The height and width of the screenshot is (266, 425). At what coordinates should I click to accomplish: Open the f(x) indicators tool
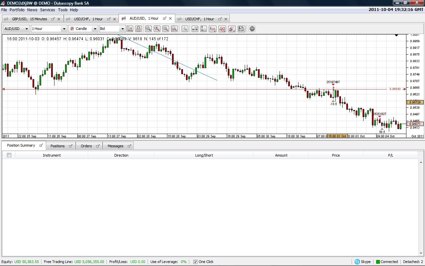(x=212, y=29)
